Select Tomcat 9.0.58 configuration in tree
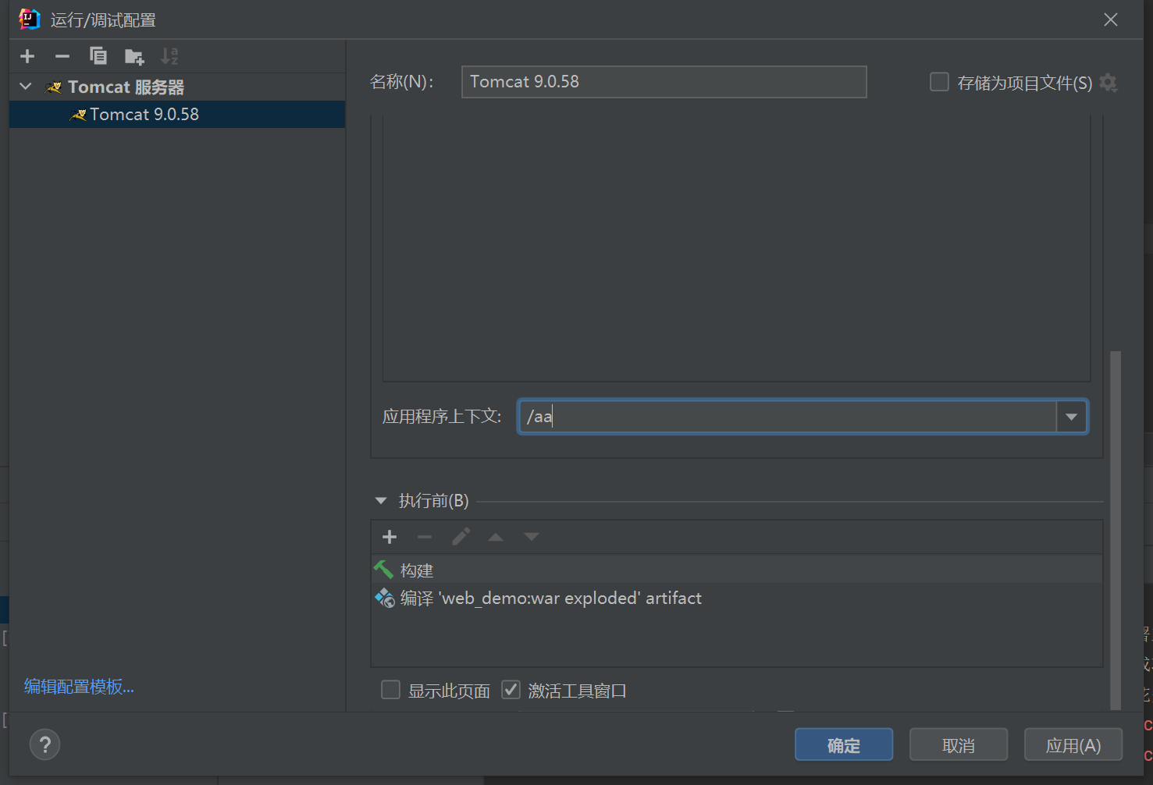The width and height of the screenshot is (1153, 785). [x=177, y=115]
